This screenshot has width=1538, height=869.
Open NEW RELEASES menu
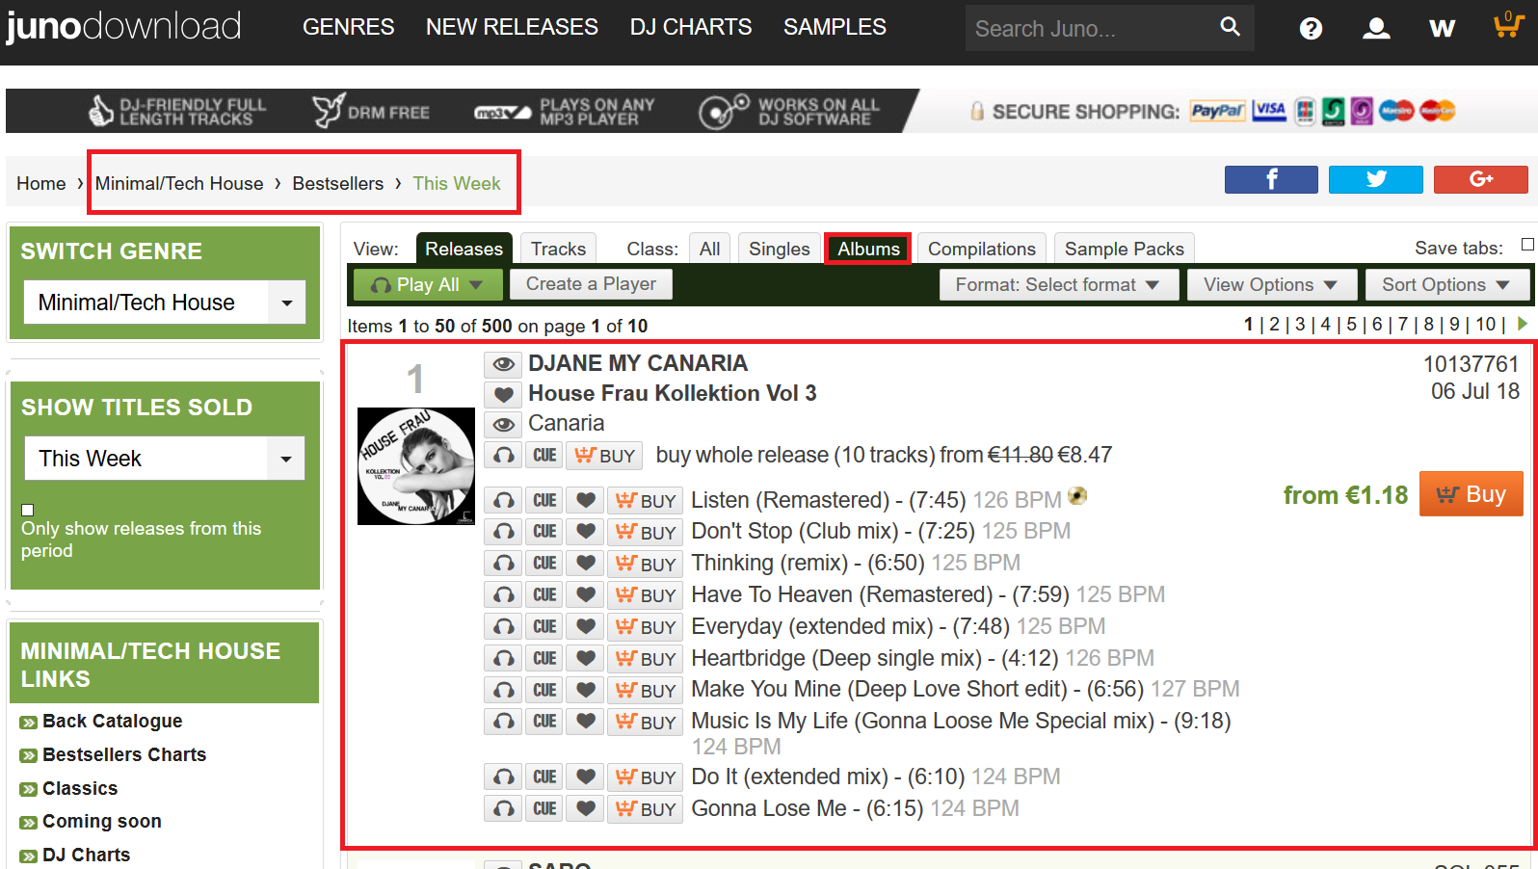pyautogui.click(x=512, y=27)
